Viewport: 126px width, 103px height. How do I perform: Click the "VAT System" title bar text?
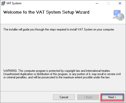click(14, 3)
